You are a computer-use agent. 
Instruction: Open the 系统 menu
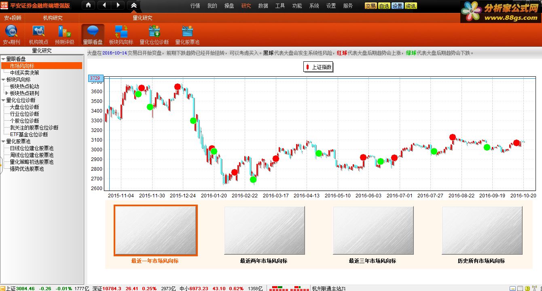point(314,6)
